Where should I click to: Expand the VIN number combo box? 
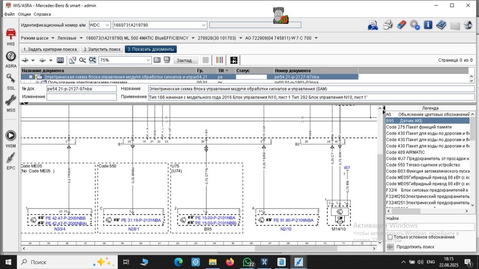click(x=203, y=25)
